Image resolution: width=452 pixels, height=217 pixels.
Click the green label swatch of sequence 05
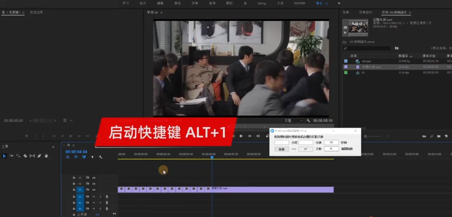(346, 73)
